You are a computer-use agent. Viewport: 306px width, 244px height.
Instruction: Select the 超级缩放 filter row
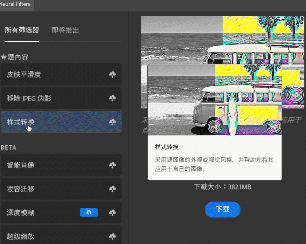61,235
